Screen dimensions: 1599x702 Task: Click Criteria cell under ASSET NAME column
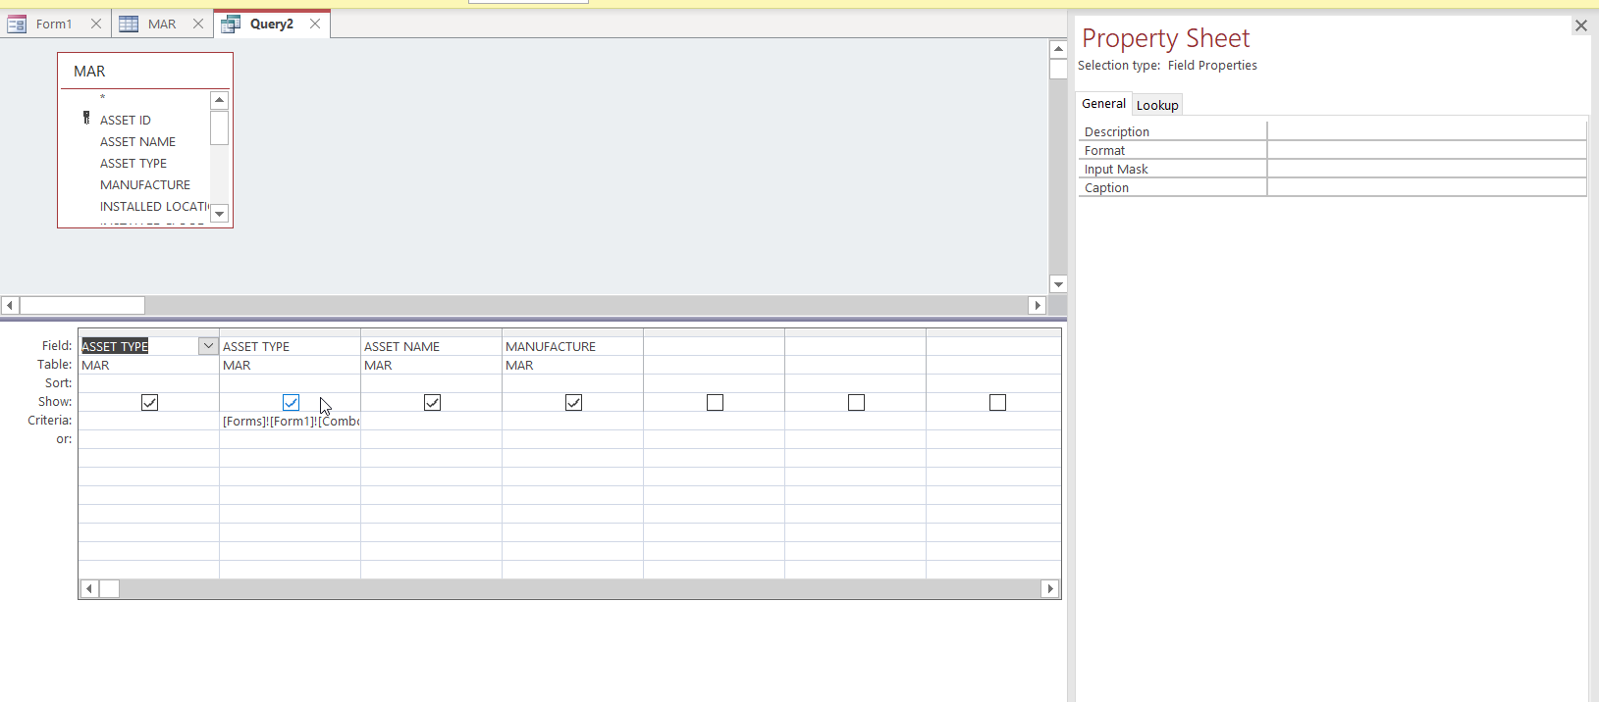tap(431, 422)
